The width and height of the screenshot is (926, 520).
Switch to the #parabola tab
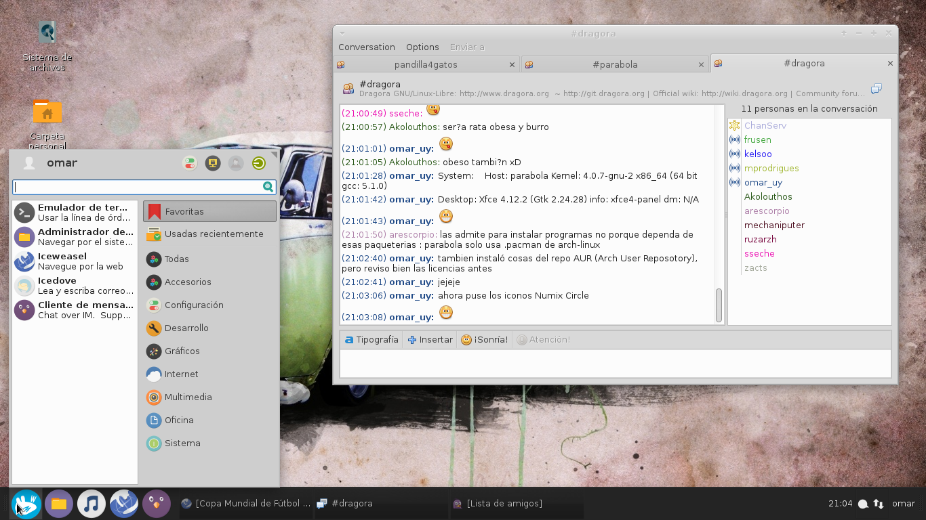[615, 64]
